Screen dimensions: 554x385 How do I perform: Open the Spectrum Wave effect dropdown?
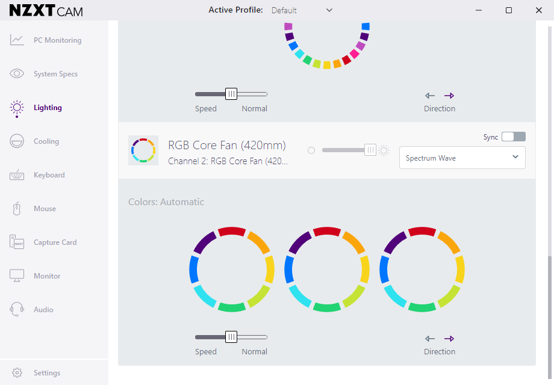pos(462,158)
